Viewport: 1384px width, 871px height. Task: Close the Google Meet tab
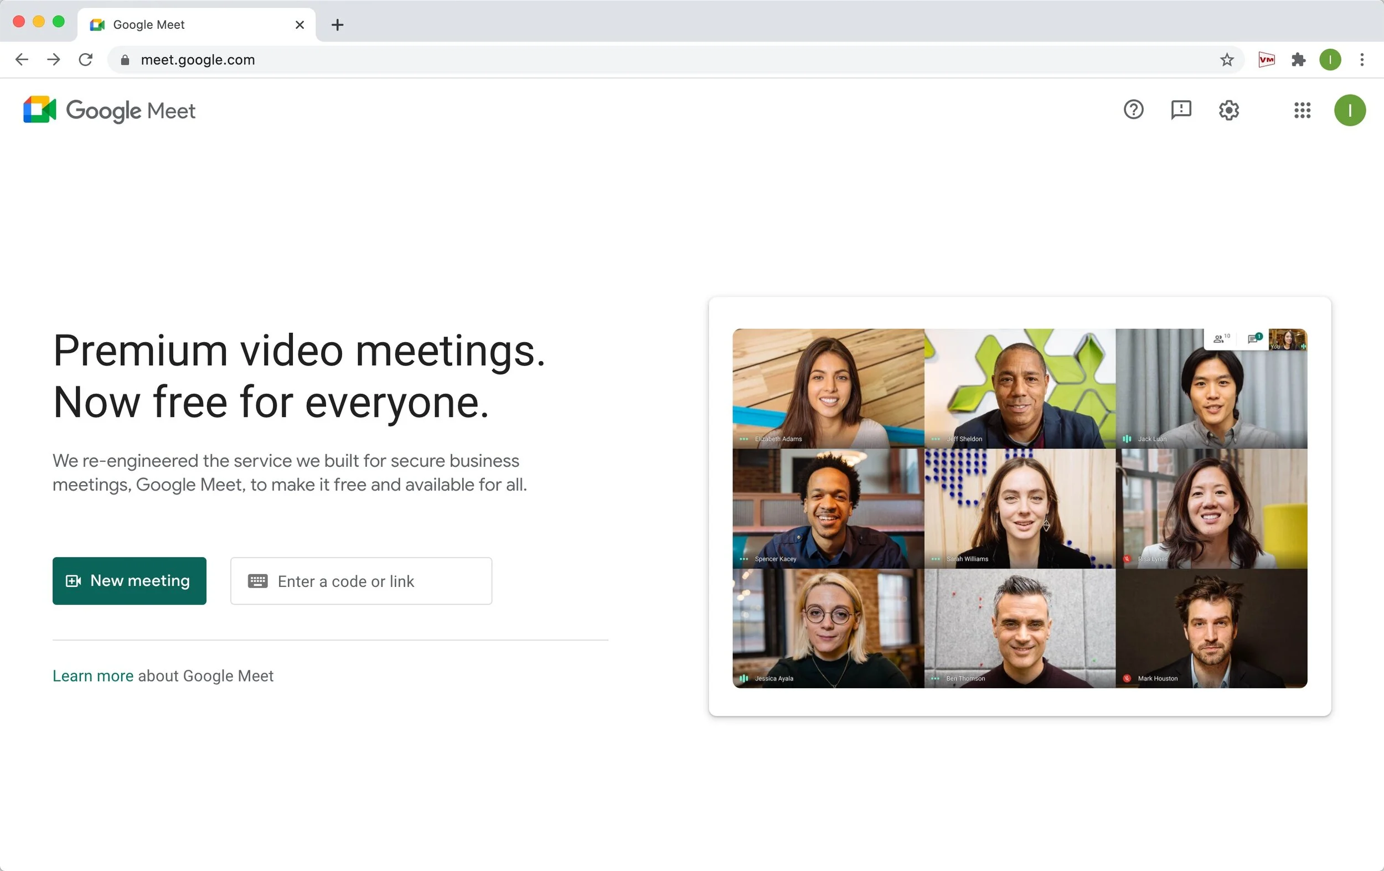(299, 25)
